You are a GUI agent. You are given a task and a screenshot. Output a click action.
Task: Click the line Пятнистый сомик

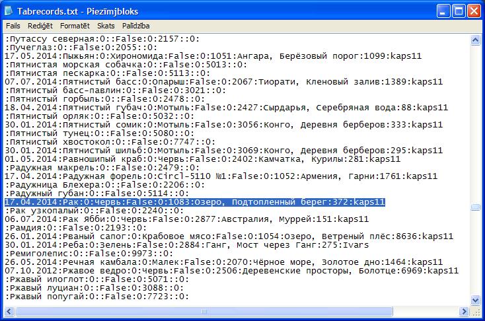(223, 125)
